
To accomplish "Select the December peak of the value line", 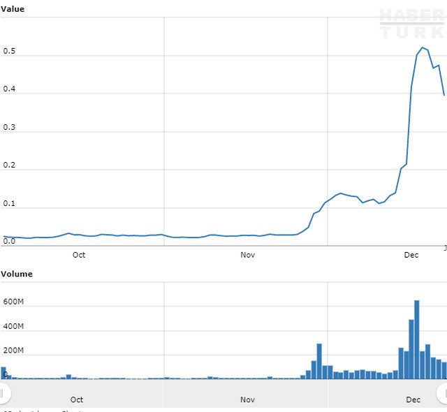I will click(423, 47).
